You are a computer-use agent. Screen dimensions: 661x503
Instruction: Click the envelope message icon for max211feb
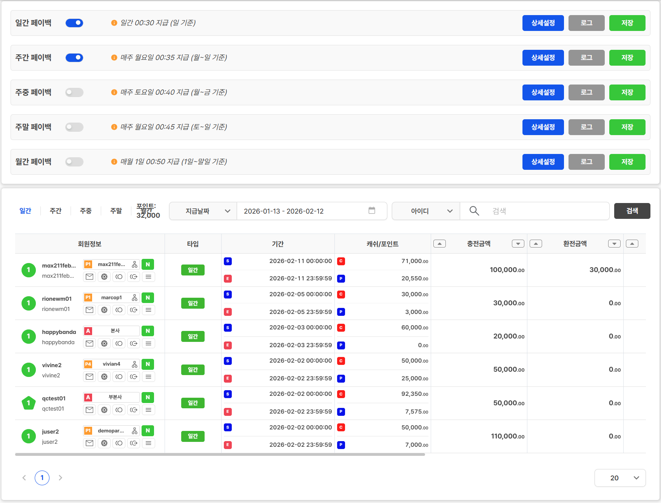pyautogui.click(x=89, y=277)
